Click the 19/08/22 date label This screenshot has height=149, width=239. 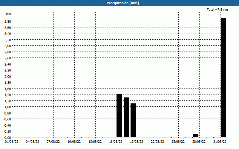coord(137,142)
